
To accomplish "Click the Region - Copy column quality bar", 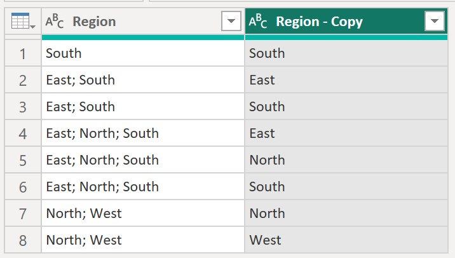I will point(346,37).
